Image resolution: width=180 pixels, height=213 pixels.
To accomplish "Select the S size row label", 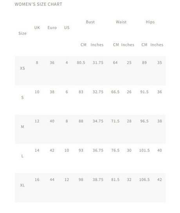I will [23, 97].
